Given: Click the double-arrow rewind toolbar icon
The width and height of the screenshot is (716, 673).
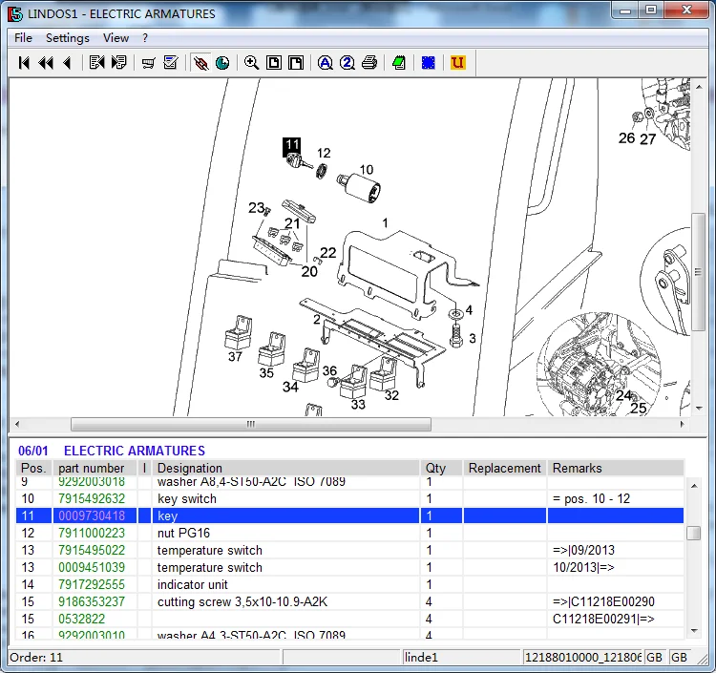Looking at the screenshot, I should (x=46, y=63).
